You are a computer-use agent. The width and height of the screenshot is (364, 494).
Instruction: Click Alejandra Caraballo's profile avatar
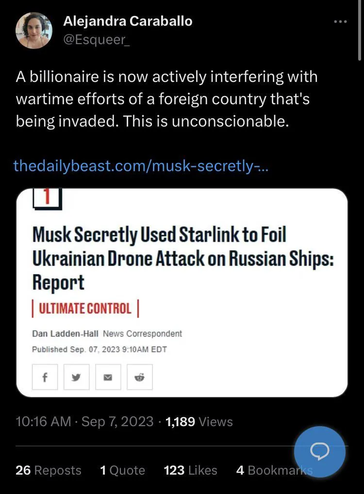(34, 30)
